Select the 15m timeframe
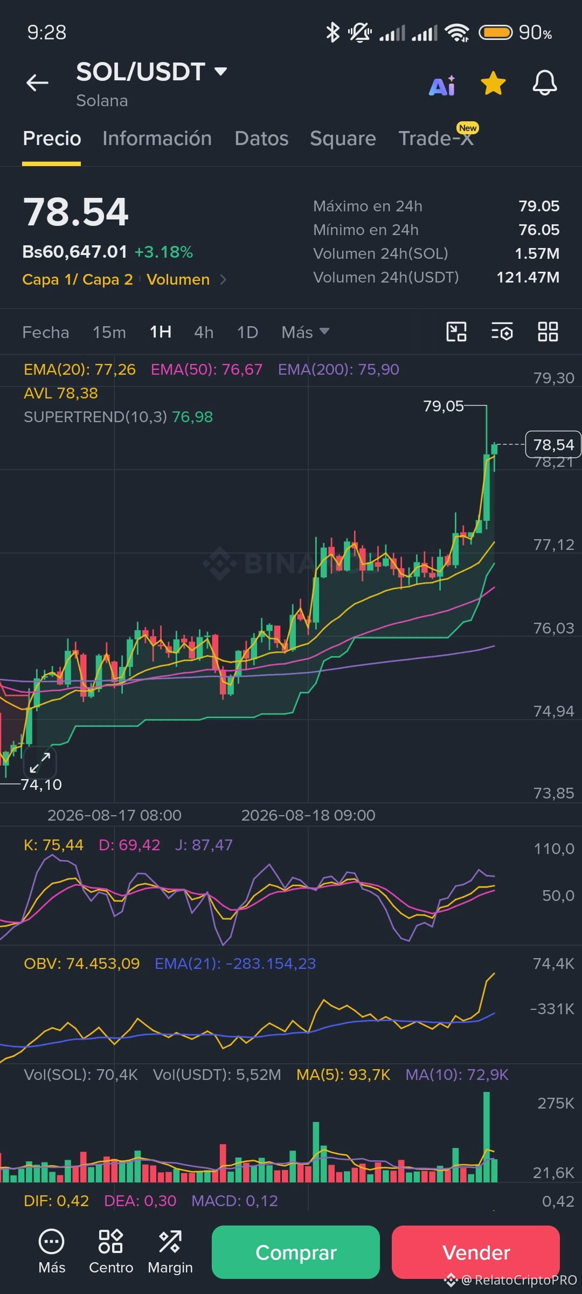The width and height of the screenshot is (582, 1294). click(x=109, y=332)
